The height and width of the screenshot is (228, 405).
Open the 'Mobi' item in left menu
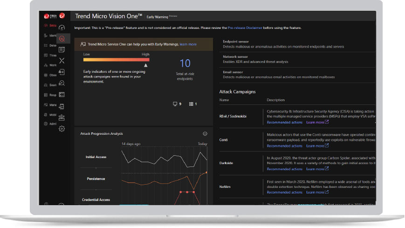[50, 115]
